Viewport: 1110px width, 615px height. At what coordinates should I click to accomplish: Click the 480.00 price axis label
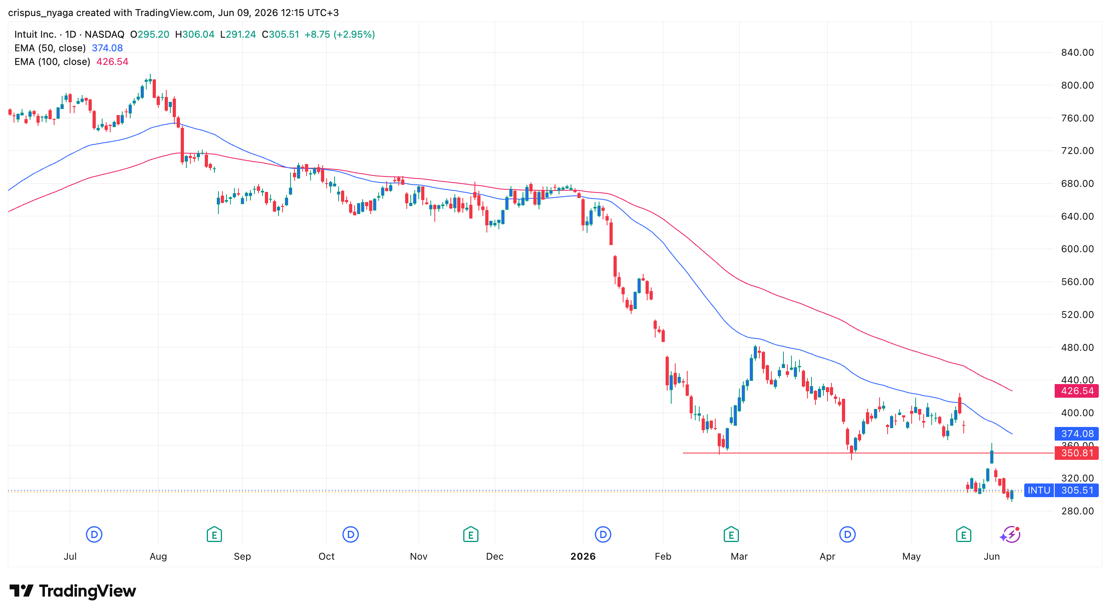tap(1077, 347)
